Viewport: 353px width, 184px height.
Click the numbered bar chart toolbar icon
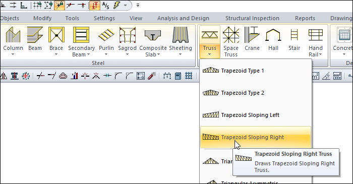pos(74,76)
